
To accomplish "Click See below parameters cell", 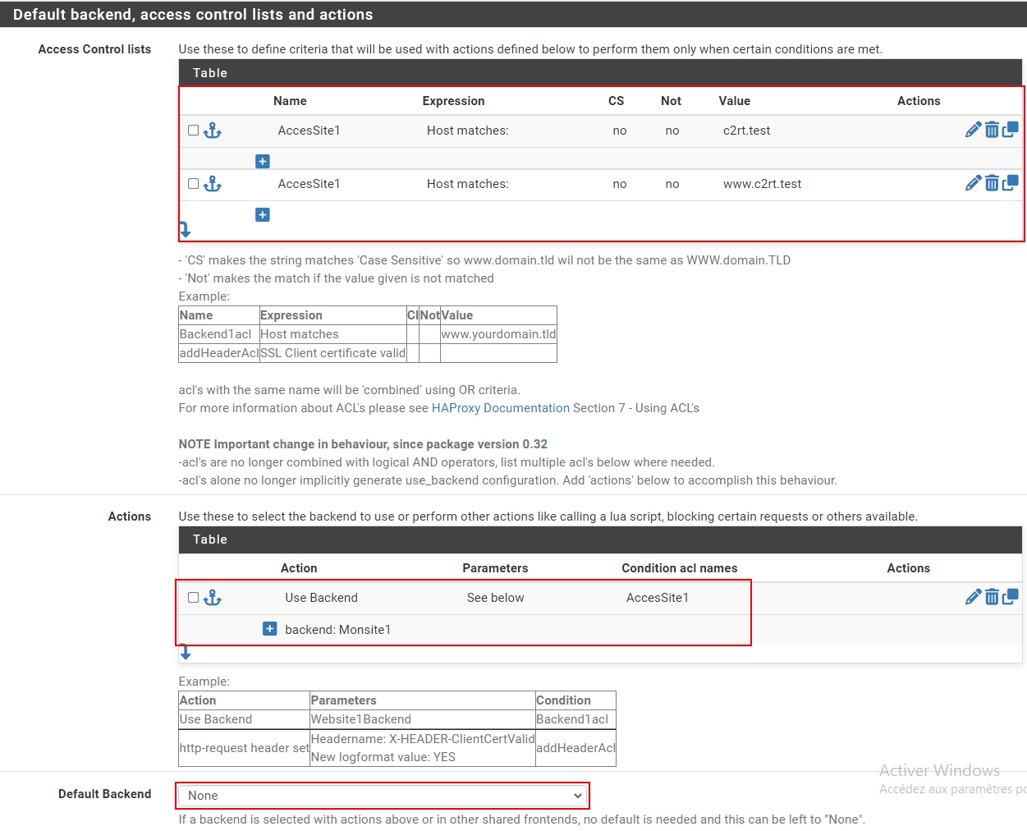I will 496,598.
